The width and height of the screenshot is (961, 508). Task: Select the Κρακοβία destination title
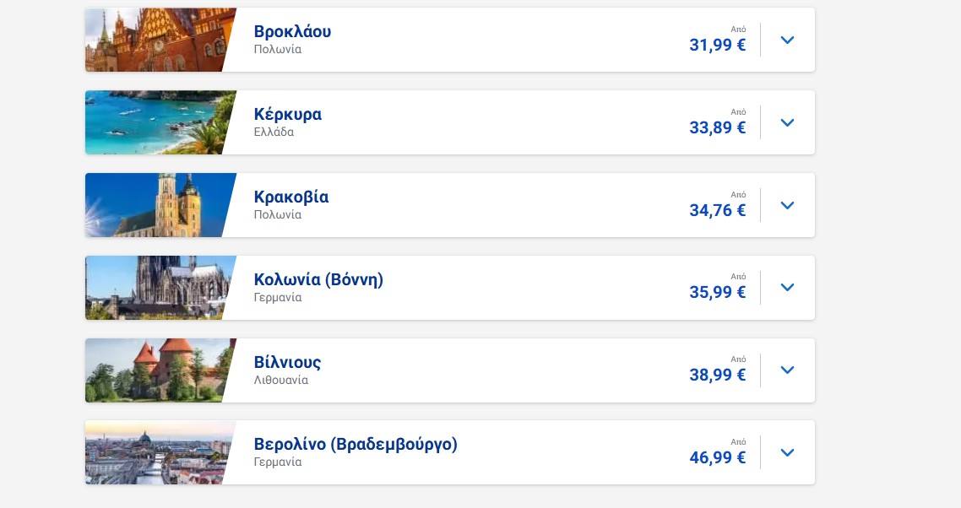pyautogui.click(x=291, y=197)
